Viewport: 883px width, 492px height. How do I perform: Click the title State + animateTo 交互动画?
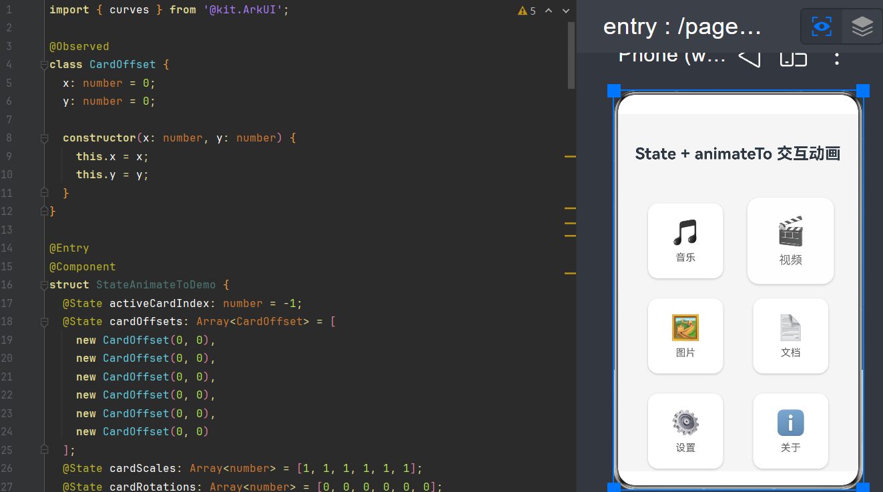(738, 154)
